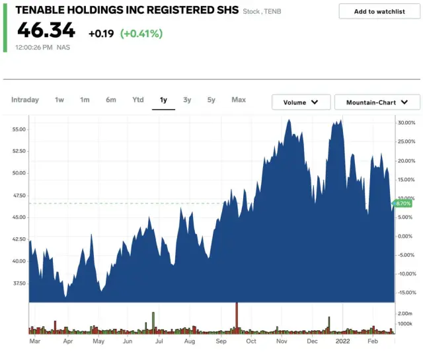Click the chart peak in early November
This screenshot has height=362, width=423.
point(288,122)
